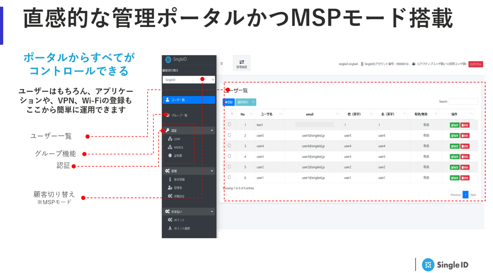Click the +登録 button

(x=229, y=102)
